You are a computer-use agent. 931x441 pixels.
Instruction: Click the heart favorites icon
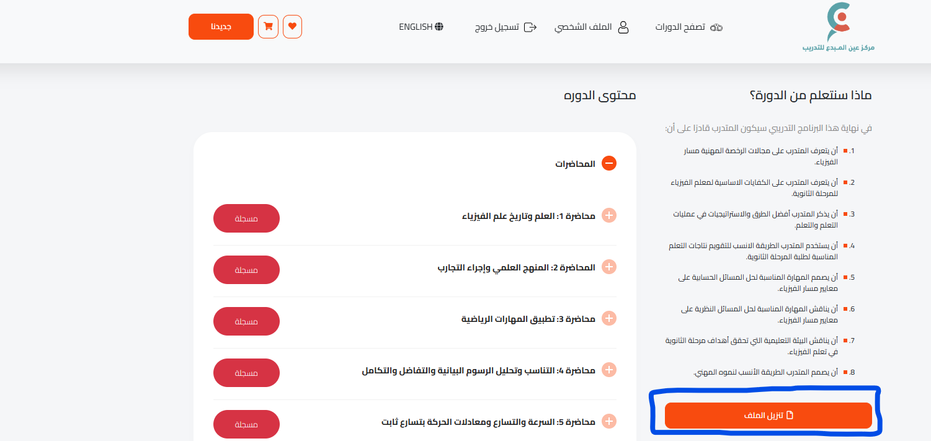point(292,27)
